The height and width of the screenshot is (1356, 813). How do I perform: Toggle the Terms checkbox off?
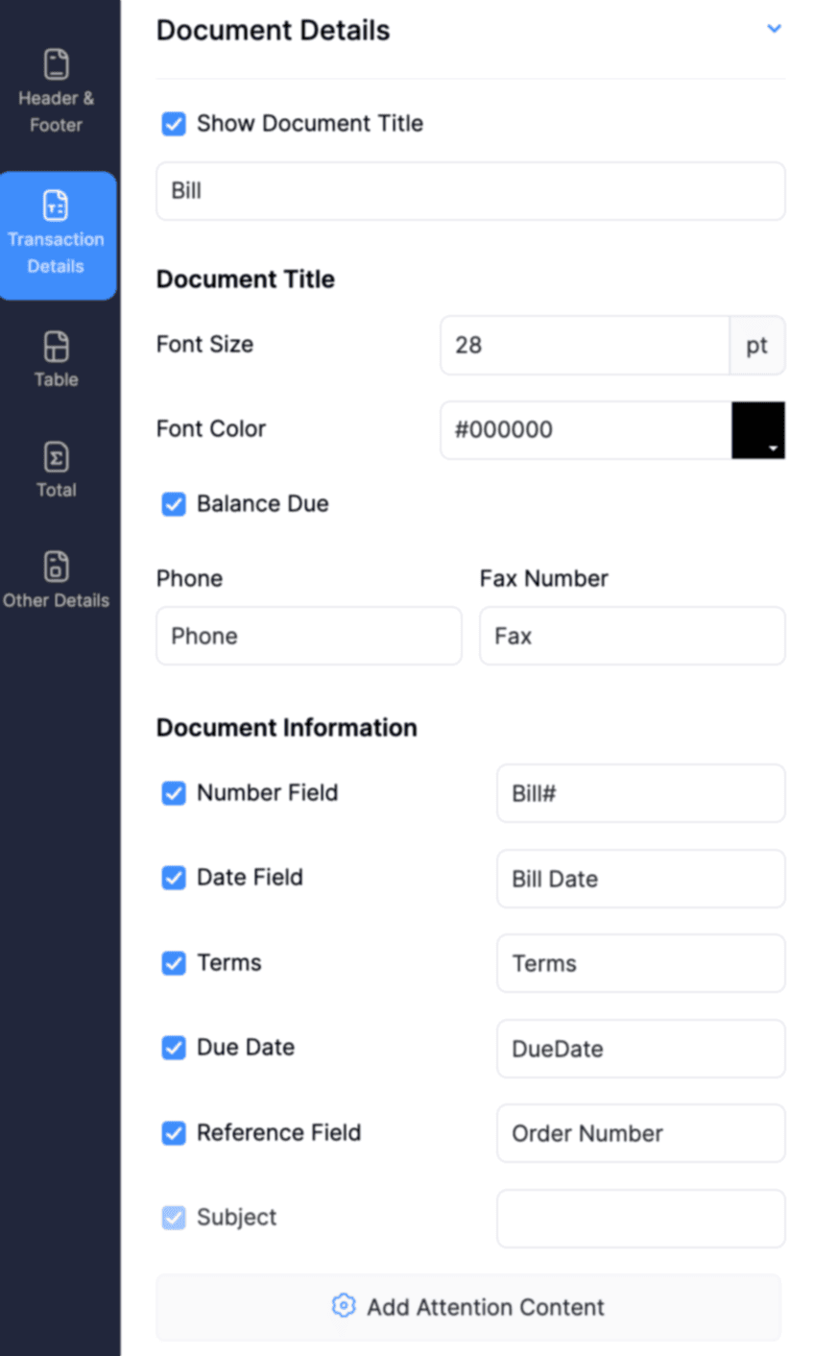(174, 963)
